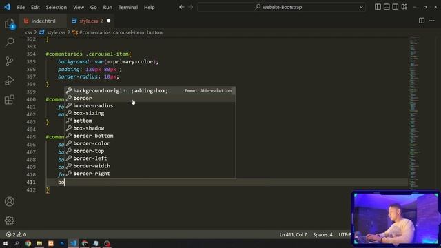
Task: Open the Windows Start button
Action: [x=6, y=243]
